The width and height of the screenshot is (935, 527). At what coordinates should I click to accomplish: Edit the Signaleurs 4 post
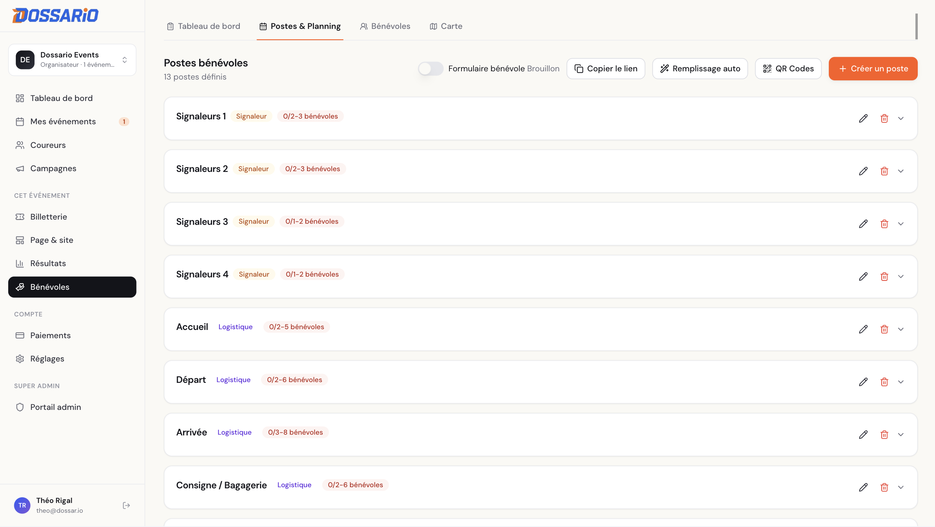tap(863, 277)
